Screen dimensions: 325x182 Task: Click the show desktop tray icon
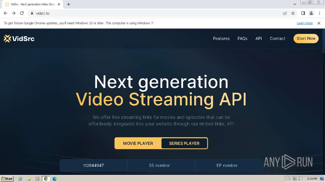322,179
